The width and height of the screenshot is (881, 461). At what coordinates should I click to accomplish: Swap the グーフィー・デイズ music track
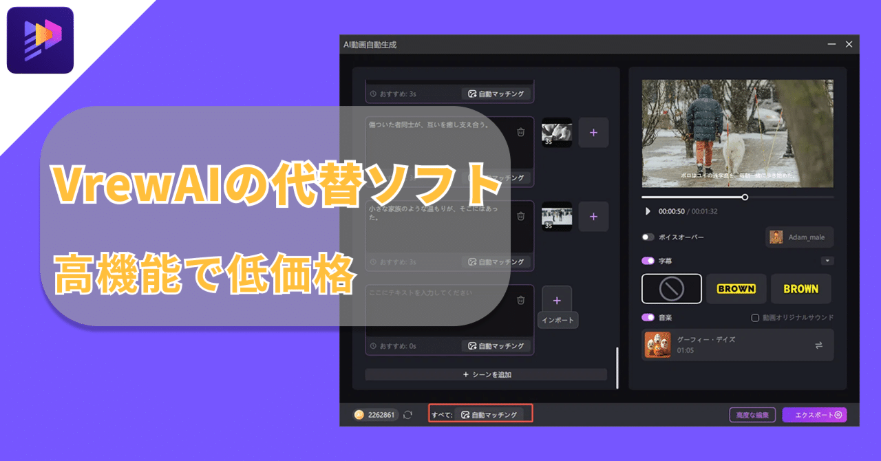tap(818, 345)
